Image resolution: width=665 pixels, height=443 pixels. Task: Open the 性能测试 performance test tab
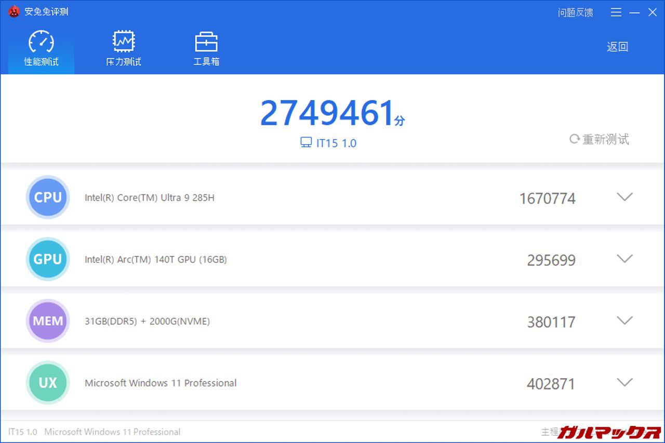pyautogui.click(x=41, y=49)
